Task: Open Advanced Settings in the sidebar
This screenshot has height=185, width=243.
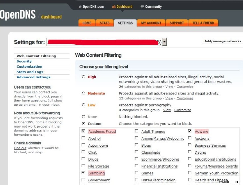Action: pos(33,77)
